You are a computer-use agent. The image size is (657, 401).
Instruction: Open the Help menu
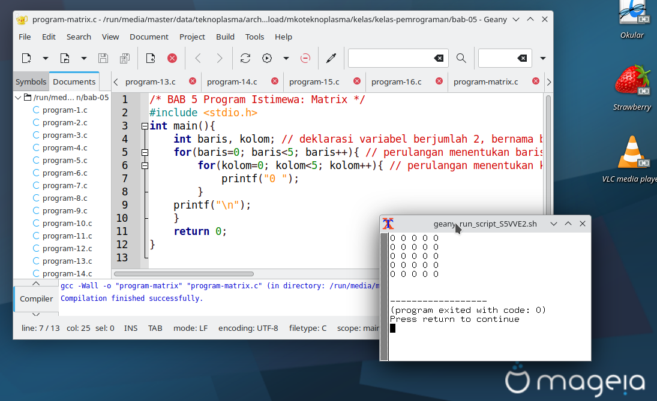click(283, 37)
